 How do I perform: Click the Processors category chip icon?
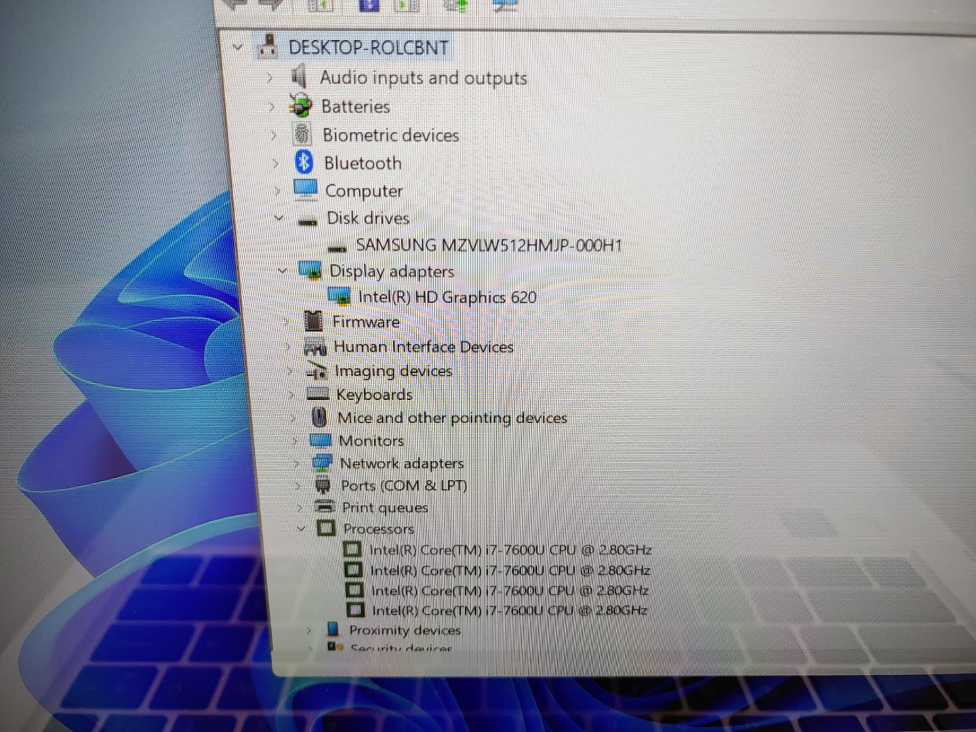[x=326, y=527]
